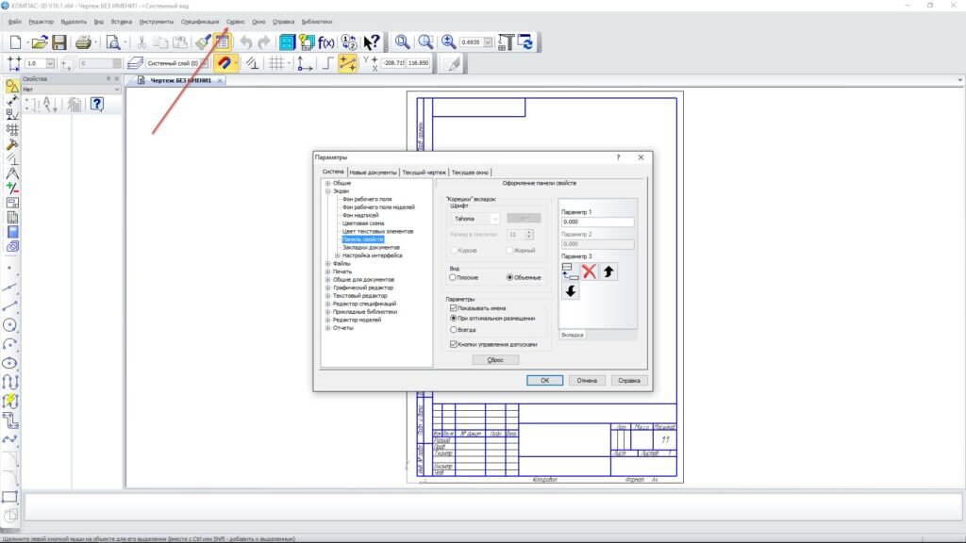This screenshot has width=966, height=543.
Task: Collapse the Экран tree node
Action: 327,190
